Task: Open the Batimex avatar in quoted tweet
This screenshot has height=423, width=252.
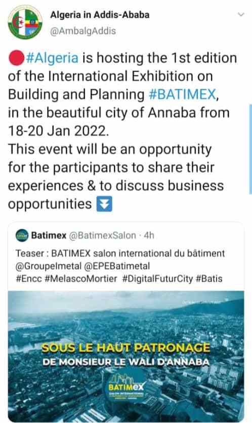Action: (x=22, y=235)
